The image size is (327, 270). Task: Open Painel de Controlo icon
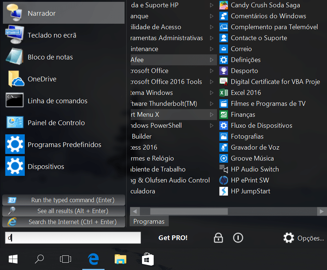coord(15,123)
